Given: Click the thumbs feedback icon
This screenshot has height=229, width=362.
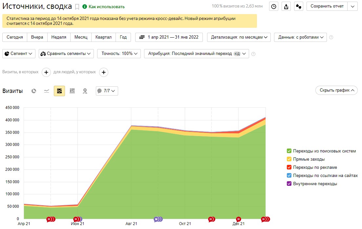Looking at the screenshot, I should (x=299, y=7).
